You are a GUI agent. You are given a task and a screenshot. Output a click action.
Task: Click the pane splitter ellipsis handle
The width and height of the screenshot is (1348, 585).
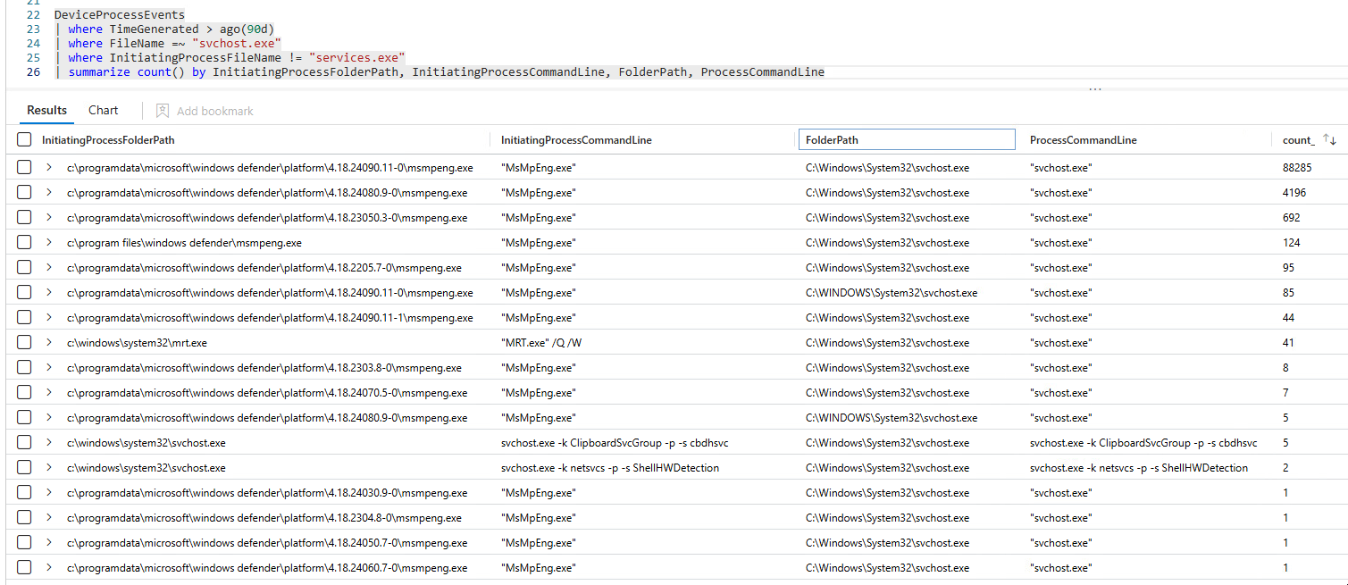tap(1095, 88)
